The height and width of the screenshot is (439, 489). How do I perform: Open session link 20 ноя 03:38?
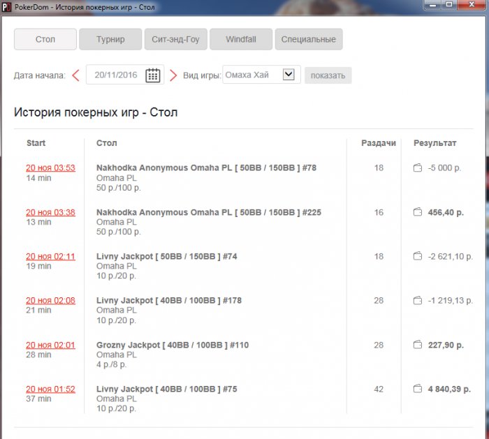[50, 212]
